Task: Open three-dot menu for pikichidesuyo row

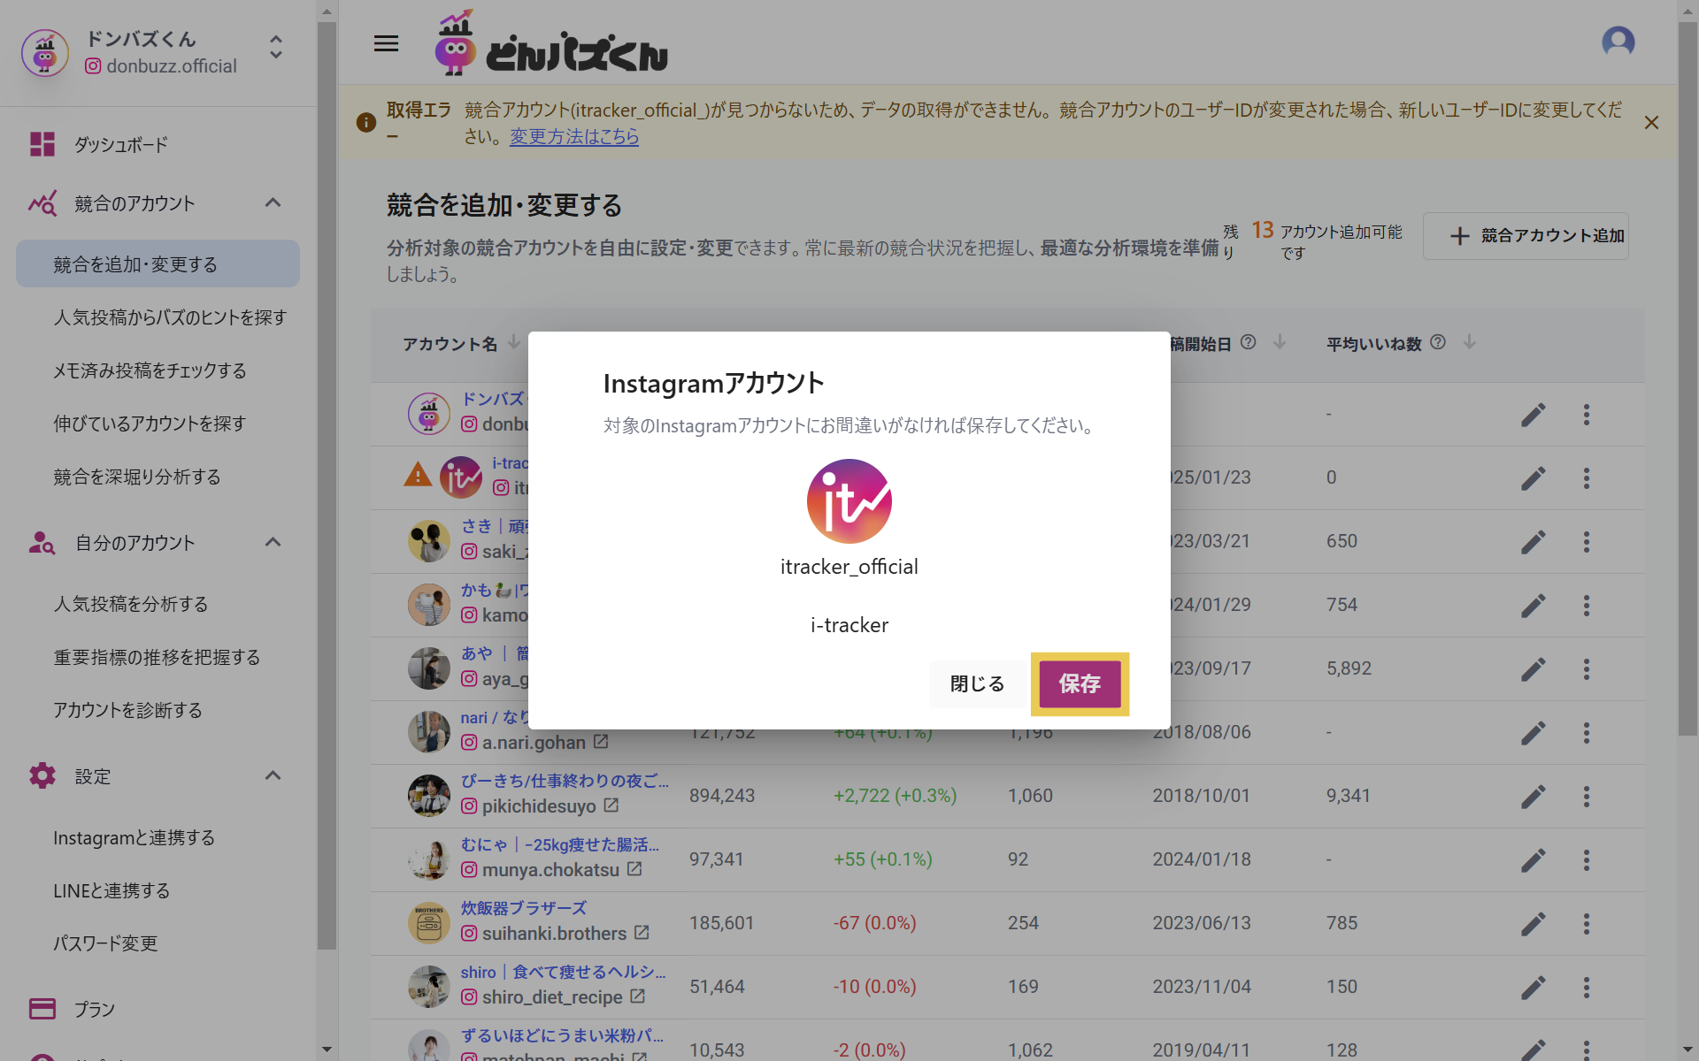Action: click(x=1587, y=797)
